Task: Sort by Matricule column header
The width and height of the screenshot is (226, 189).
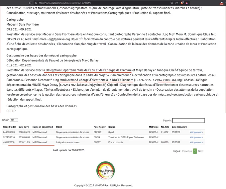Action: pyautogui.click(x=154, y=127)
